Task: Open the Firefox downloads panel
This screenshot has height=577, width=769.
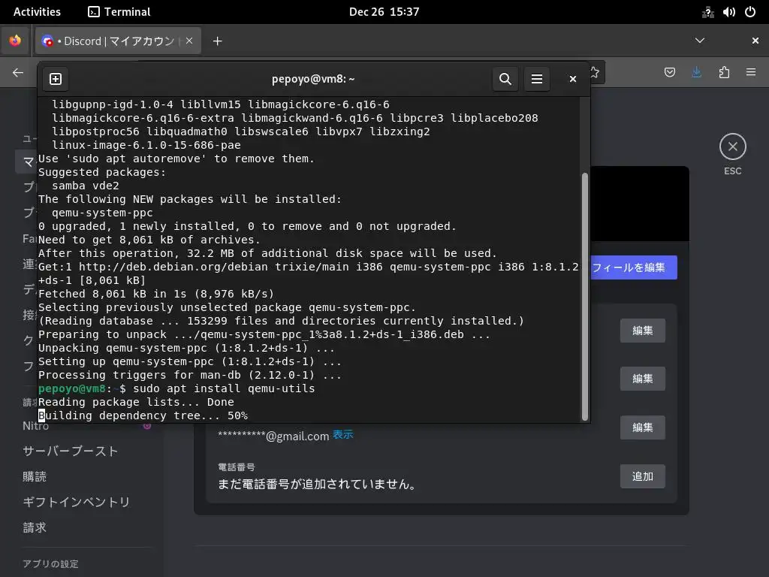Action: click(696, 73)
